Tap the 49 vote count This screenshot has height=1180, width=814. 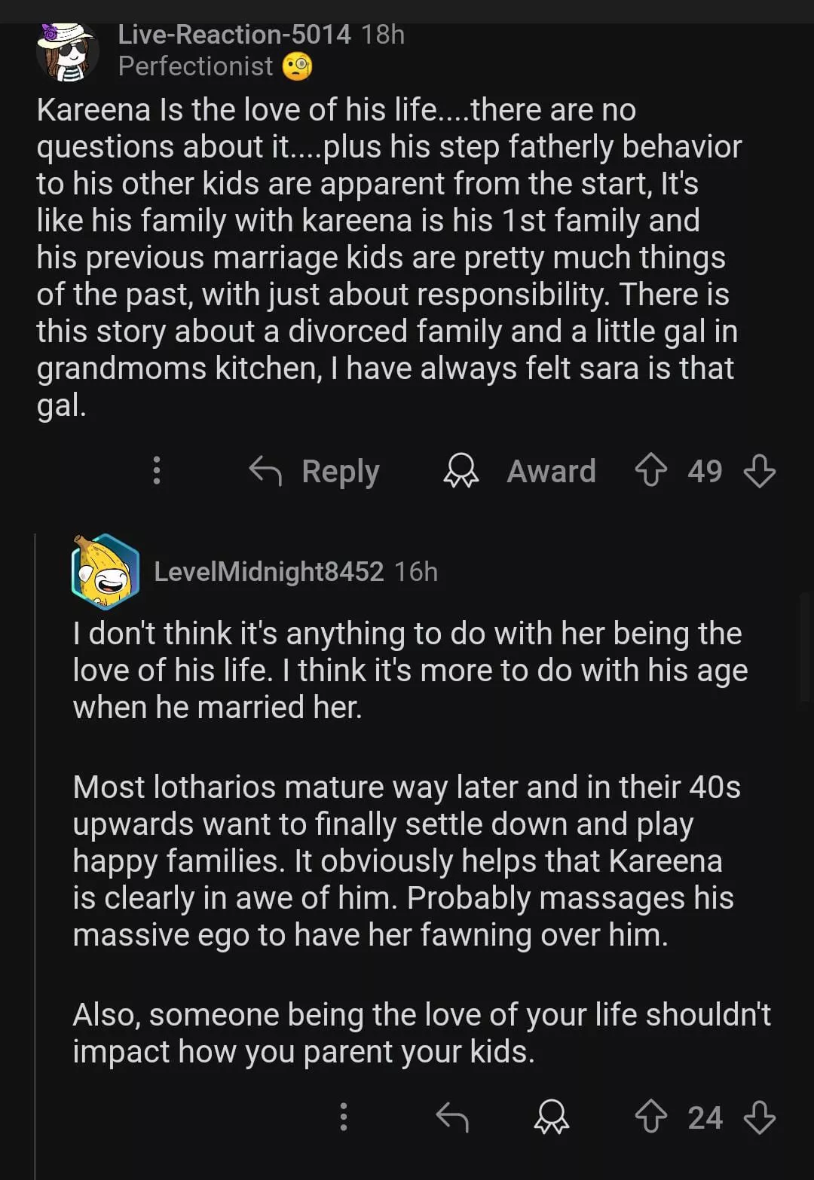tap(705, 472)
